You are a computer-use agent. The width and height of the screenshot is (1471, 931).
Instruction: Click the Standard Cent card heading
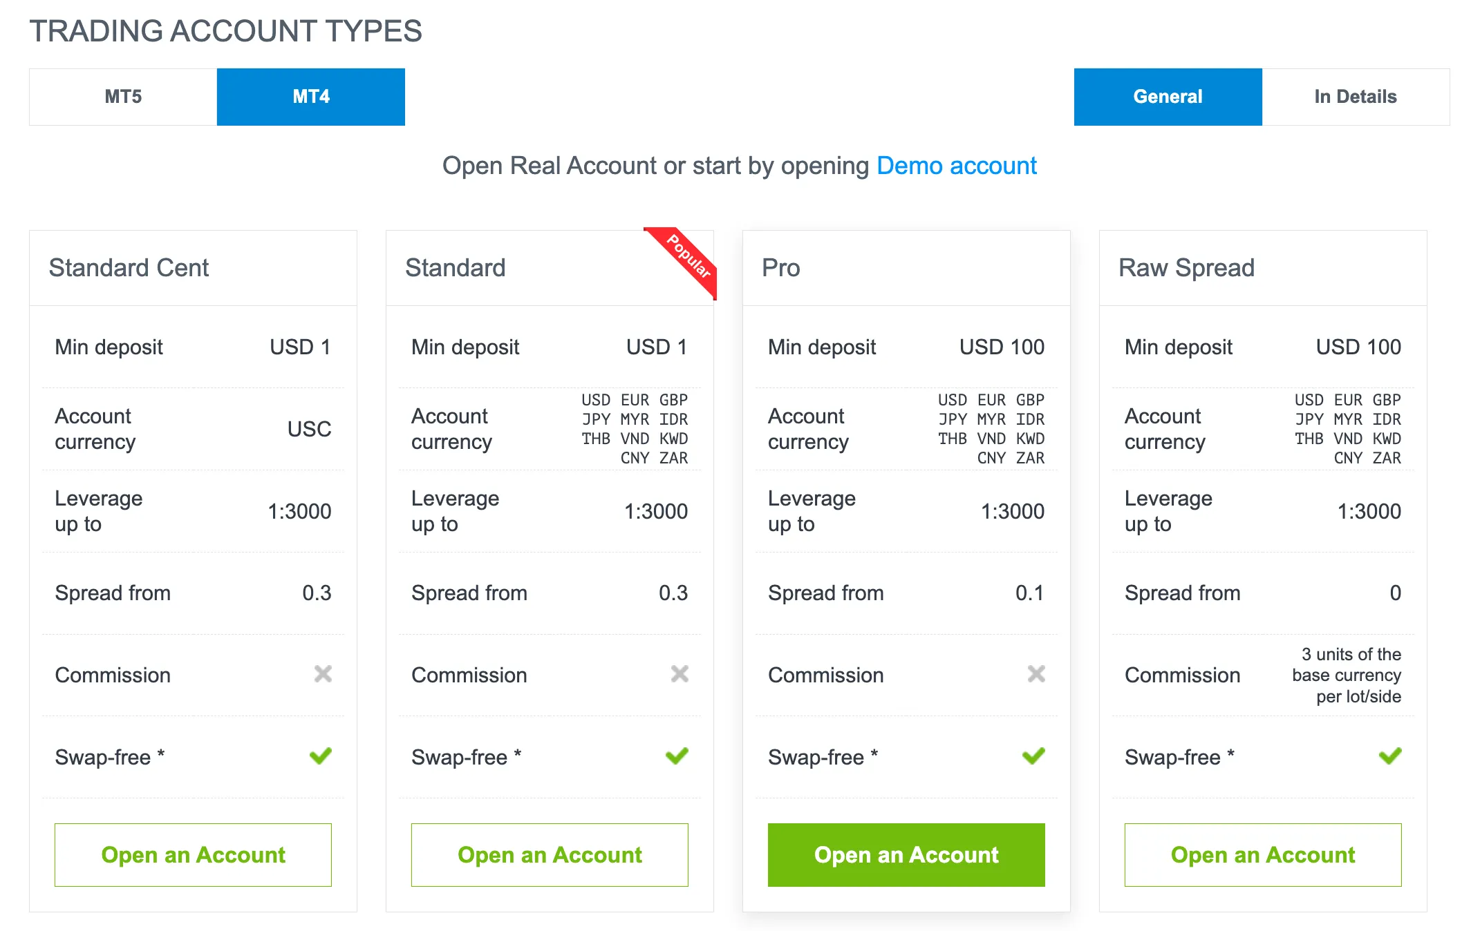tap(129, 268)
